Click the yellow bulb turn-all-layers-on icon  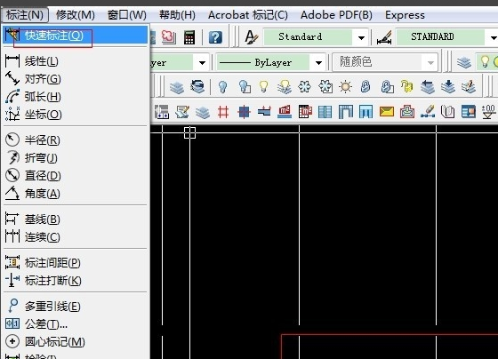(263, 86)
